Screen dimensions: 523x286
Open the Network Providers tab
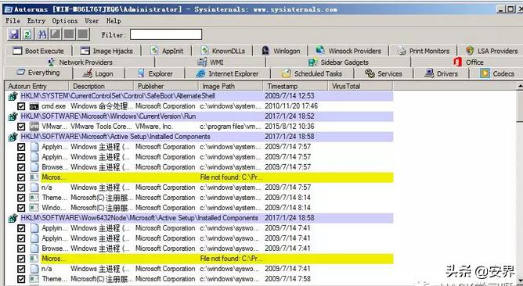pyautogui.click(x=80, y=63)
